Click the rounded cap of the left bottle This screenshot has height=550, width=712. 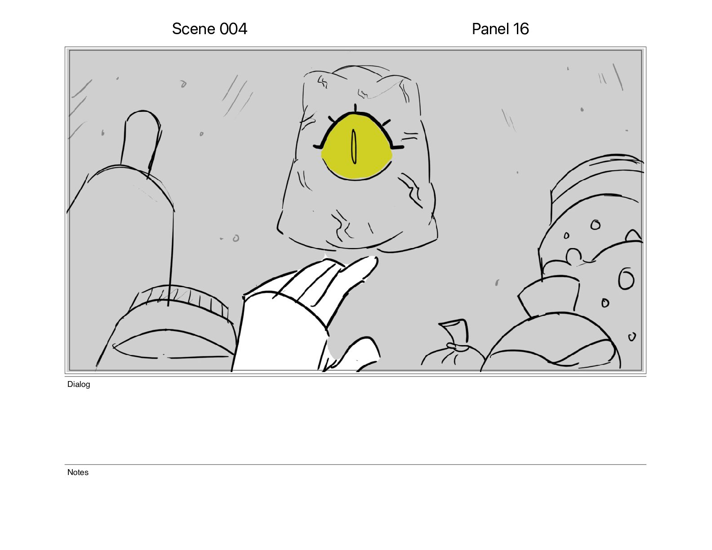[141, 139]
